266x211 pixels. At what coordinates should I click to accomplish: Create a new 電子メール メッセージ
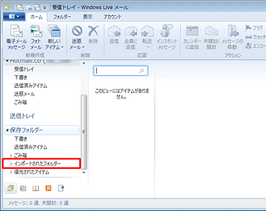pyautogui.click(x=16, y=37)
